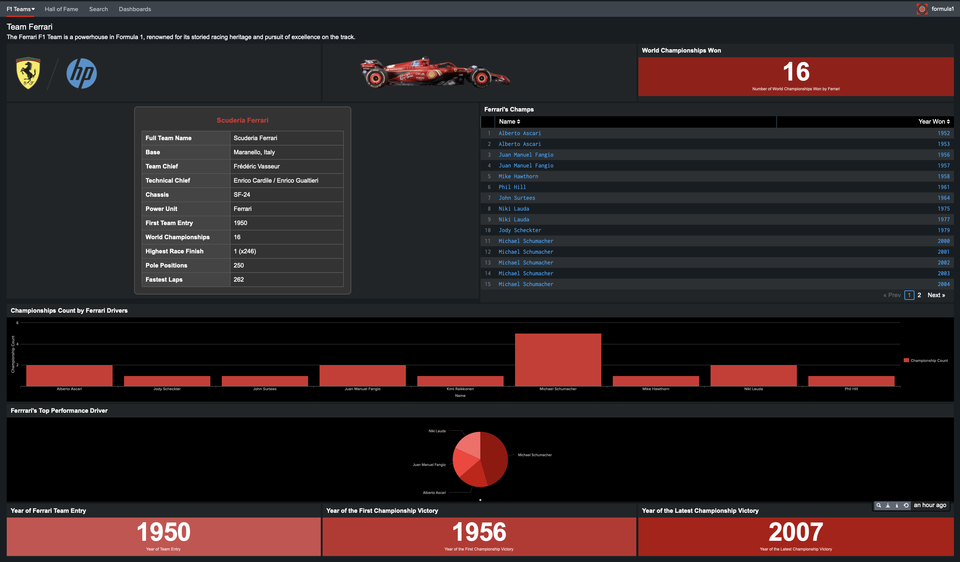This screenshot has width=960, height=562.
Task: Click the 250 pole positions value
Action: pos(239,266)
